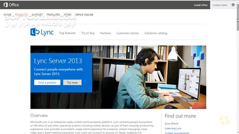
Task: Go to the SUPPORT menu
Action: click(x=37, y=15)
